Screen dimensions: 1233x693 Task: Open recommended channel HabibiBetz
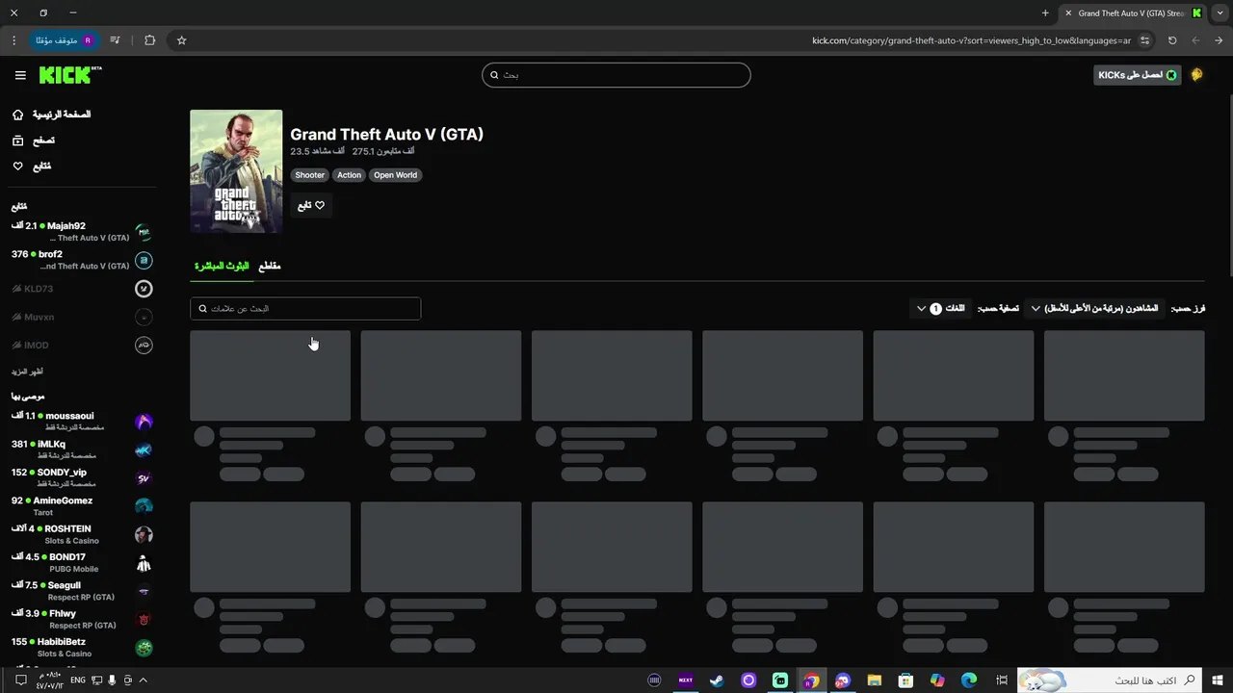82,647
